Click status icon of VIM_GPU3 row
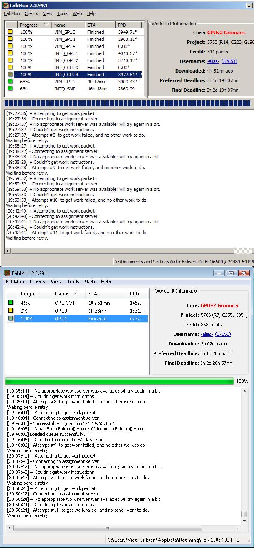 (x=10, y=32)
